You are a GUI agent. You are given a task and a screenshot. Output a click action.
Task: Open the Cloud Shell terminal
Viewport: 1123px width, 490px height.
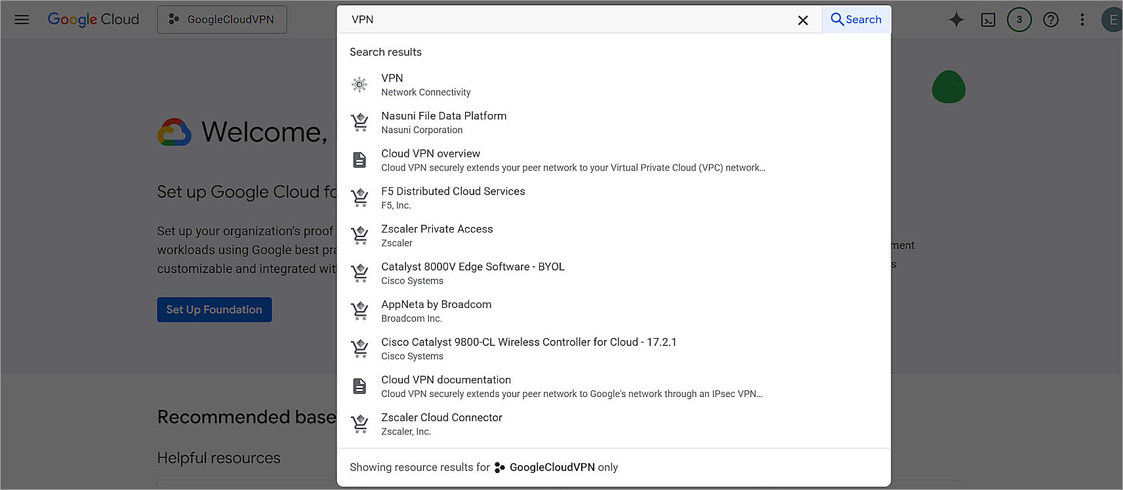[x=988, y=19]
